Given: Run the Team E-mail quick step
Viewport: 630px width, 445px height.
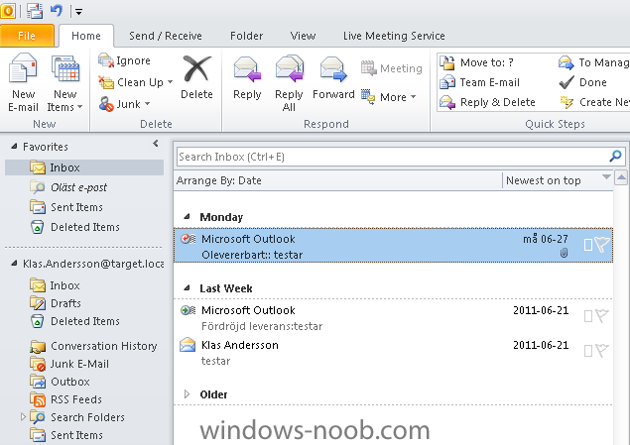Looking at the screenshot, I should 480,82.
